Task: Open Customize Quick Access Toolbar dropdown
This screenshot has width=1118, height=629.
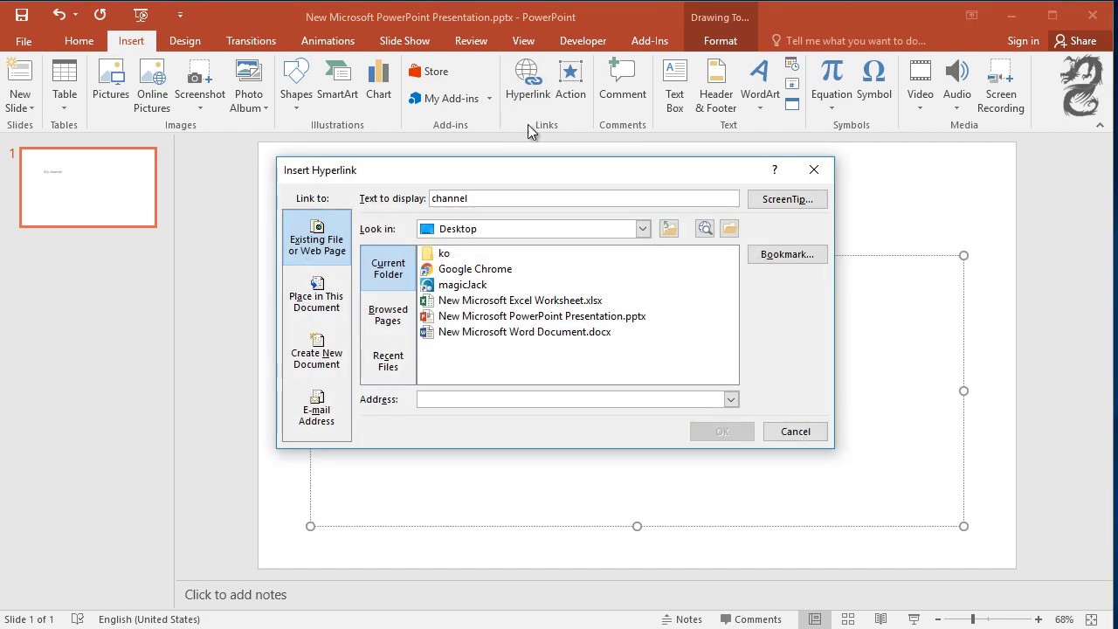Action: (x=180, y=15)
